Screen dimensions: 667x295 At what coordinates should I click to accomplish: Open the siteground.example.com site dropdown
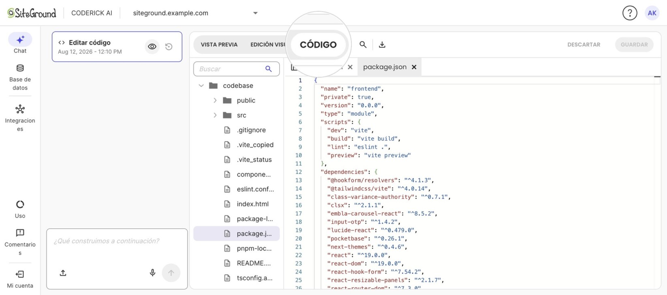[x=195, y=13]
